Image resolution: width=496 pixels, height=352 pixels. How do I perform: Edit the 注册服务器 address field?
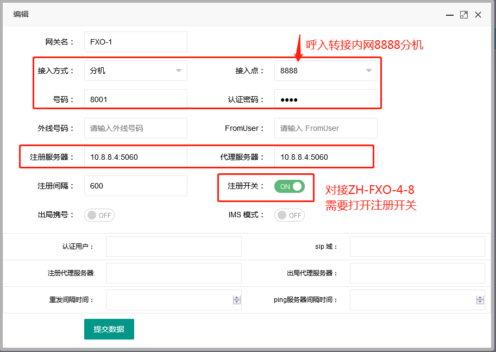point(135,157)
